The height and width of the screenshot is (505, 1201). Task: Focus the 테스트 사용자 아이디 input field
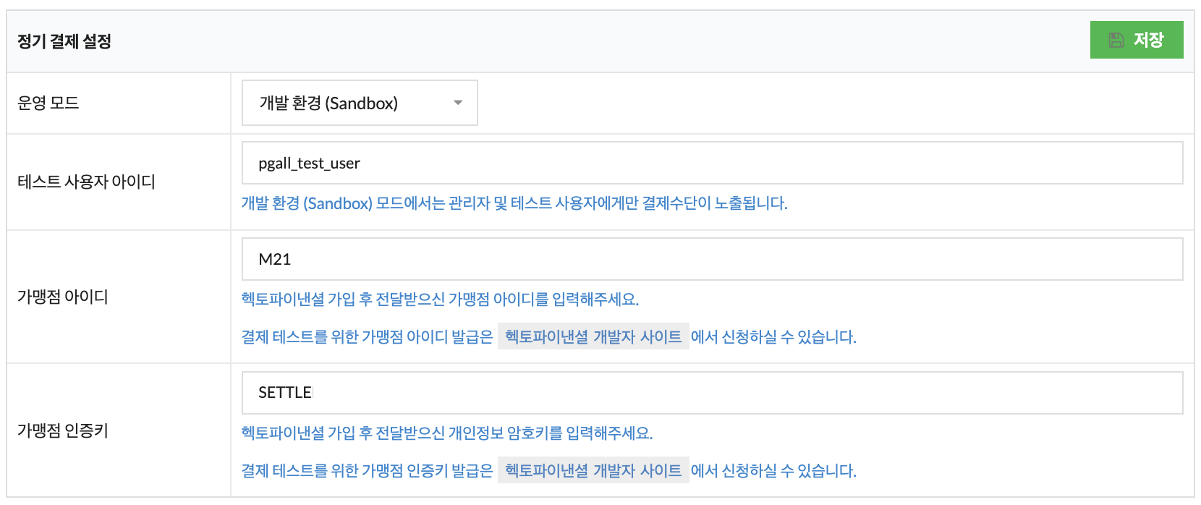tap(712, 164)
